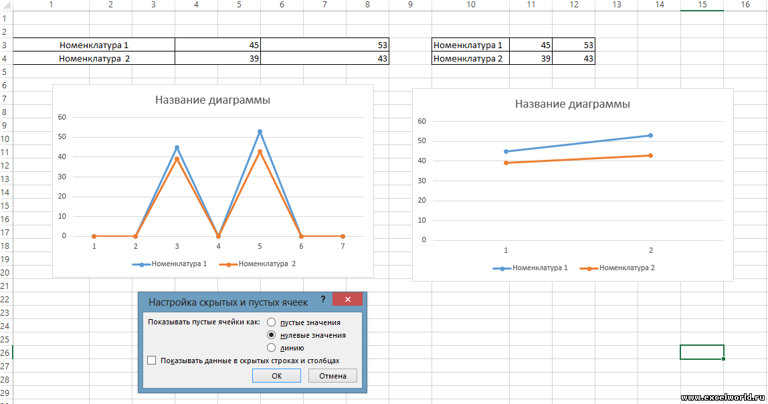Screen dimensions: 768x404
Task: Click right chart legend entry Номенклатура 1
Action: (x=531, y=268)
